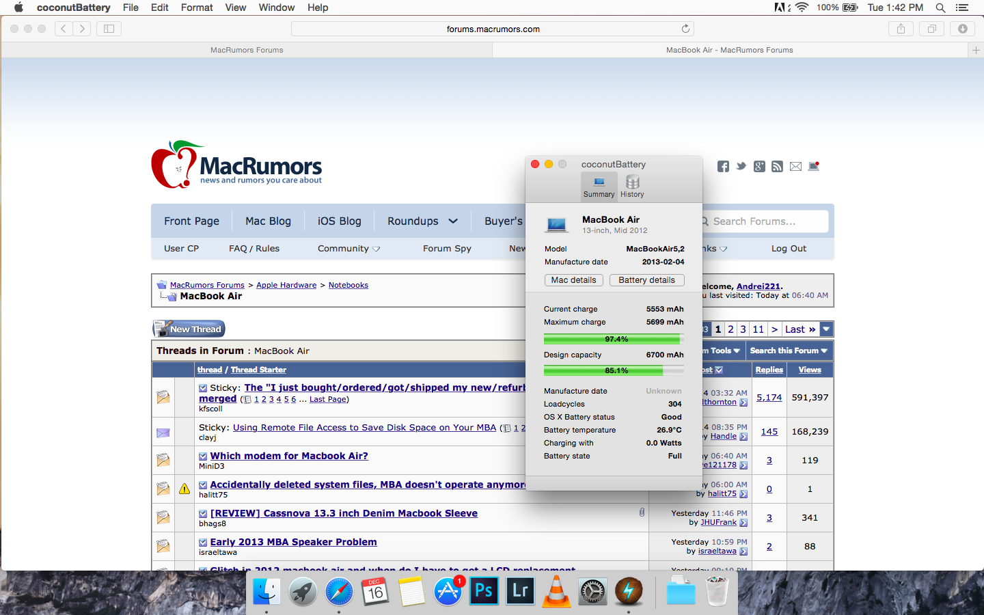The width and height of the screenshot is (984, 615).
Task: Open 'Which modem for Macbook Air?' thread
Action: click(x=289, y=456)
